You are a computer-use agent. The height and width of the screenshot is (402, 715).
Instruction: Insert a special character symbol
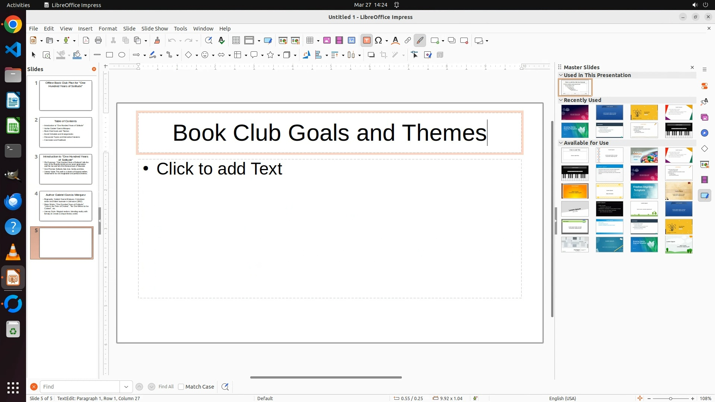[379, 41]
